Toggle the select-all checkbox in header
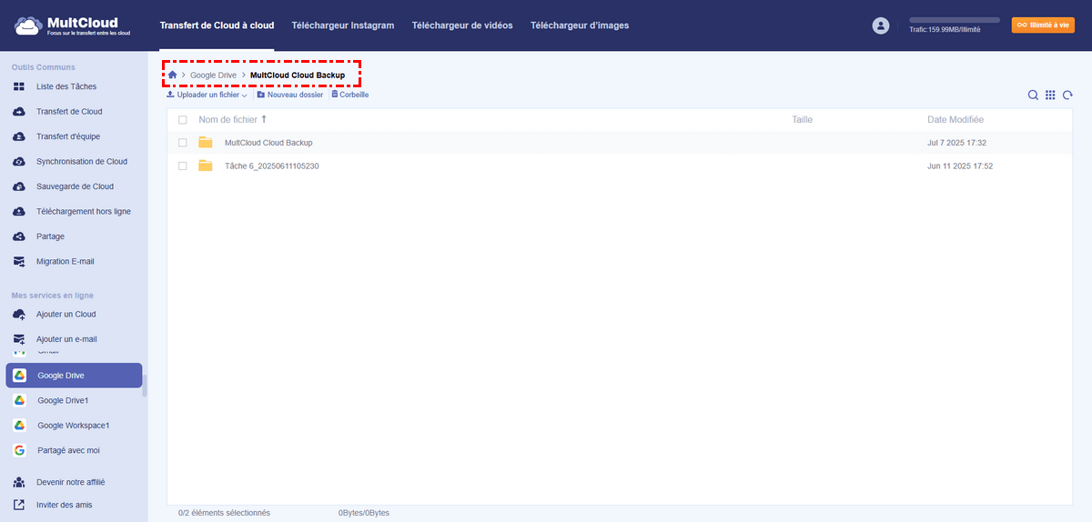This screenshot has height=522, width=1092. [x=183, y=120]
